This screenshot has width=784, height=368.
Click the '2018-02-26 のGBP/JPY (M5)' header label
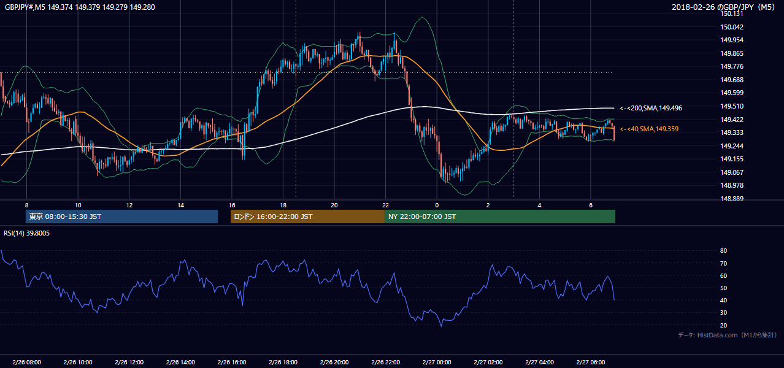point(724,7)
